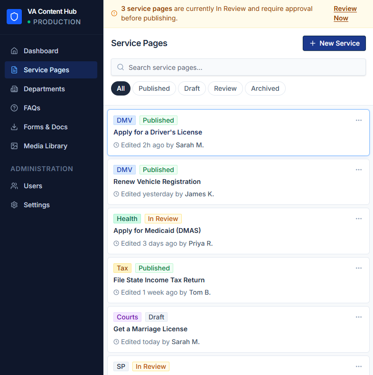Open options menu for Apply for Medicaid (DMAS)
The width and height of the screenshot is (373, 375).
pos(358,219)
